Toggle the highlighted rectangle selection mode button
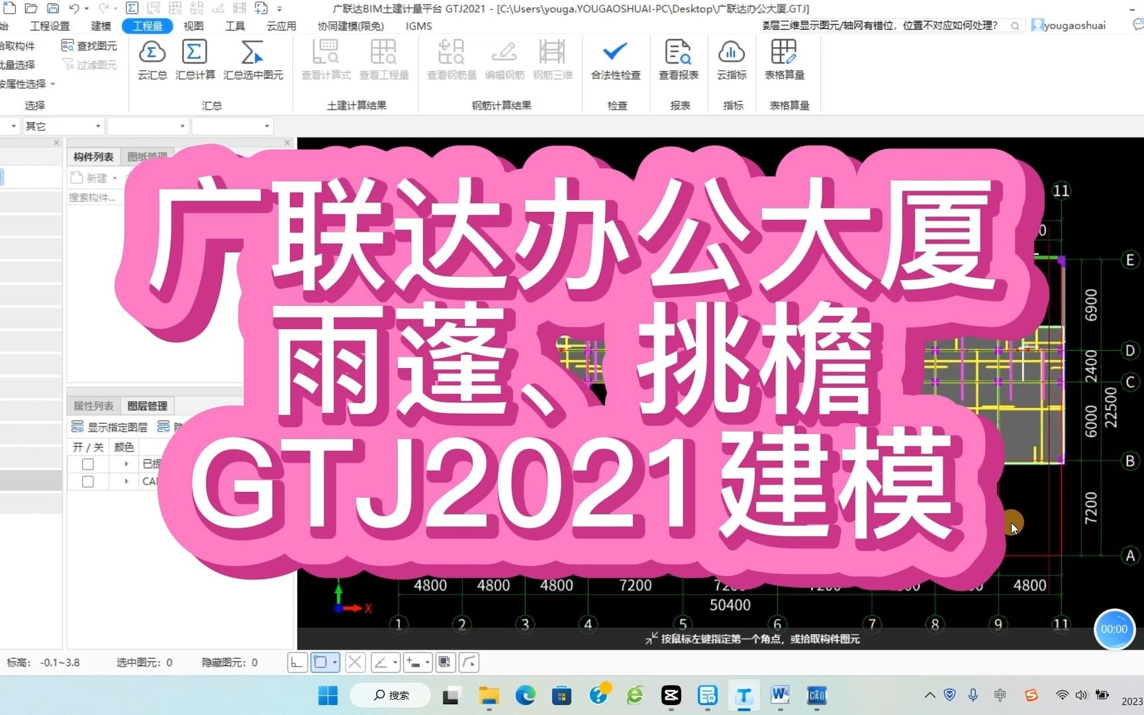 (x=322, y=662)
